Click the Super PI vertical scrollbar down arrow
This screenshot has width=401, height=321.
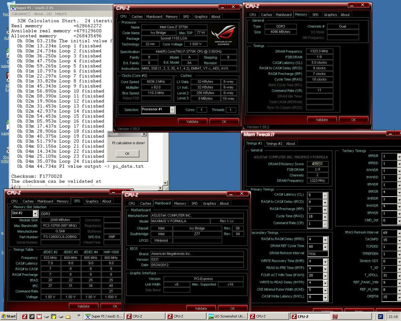166,183
